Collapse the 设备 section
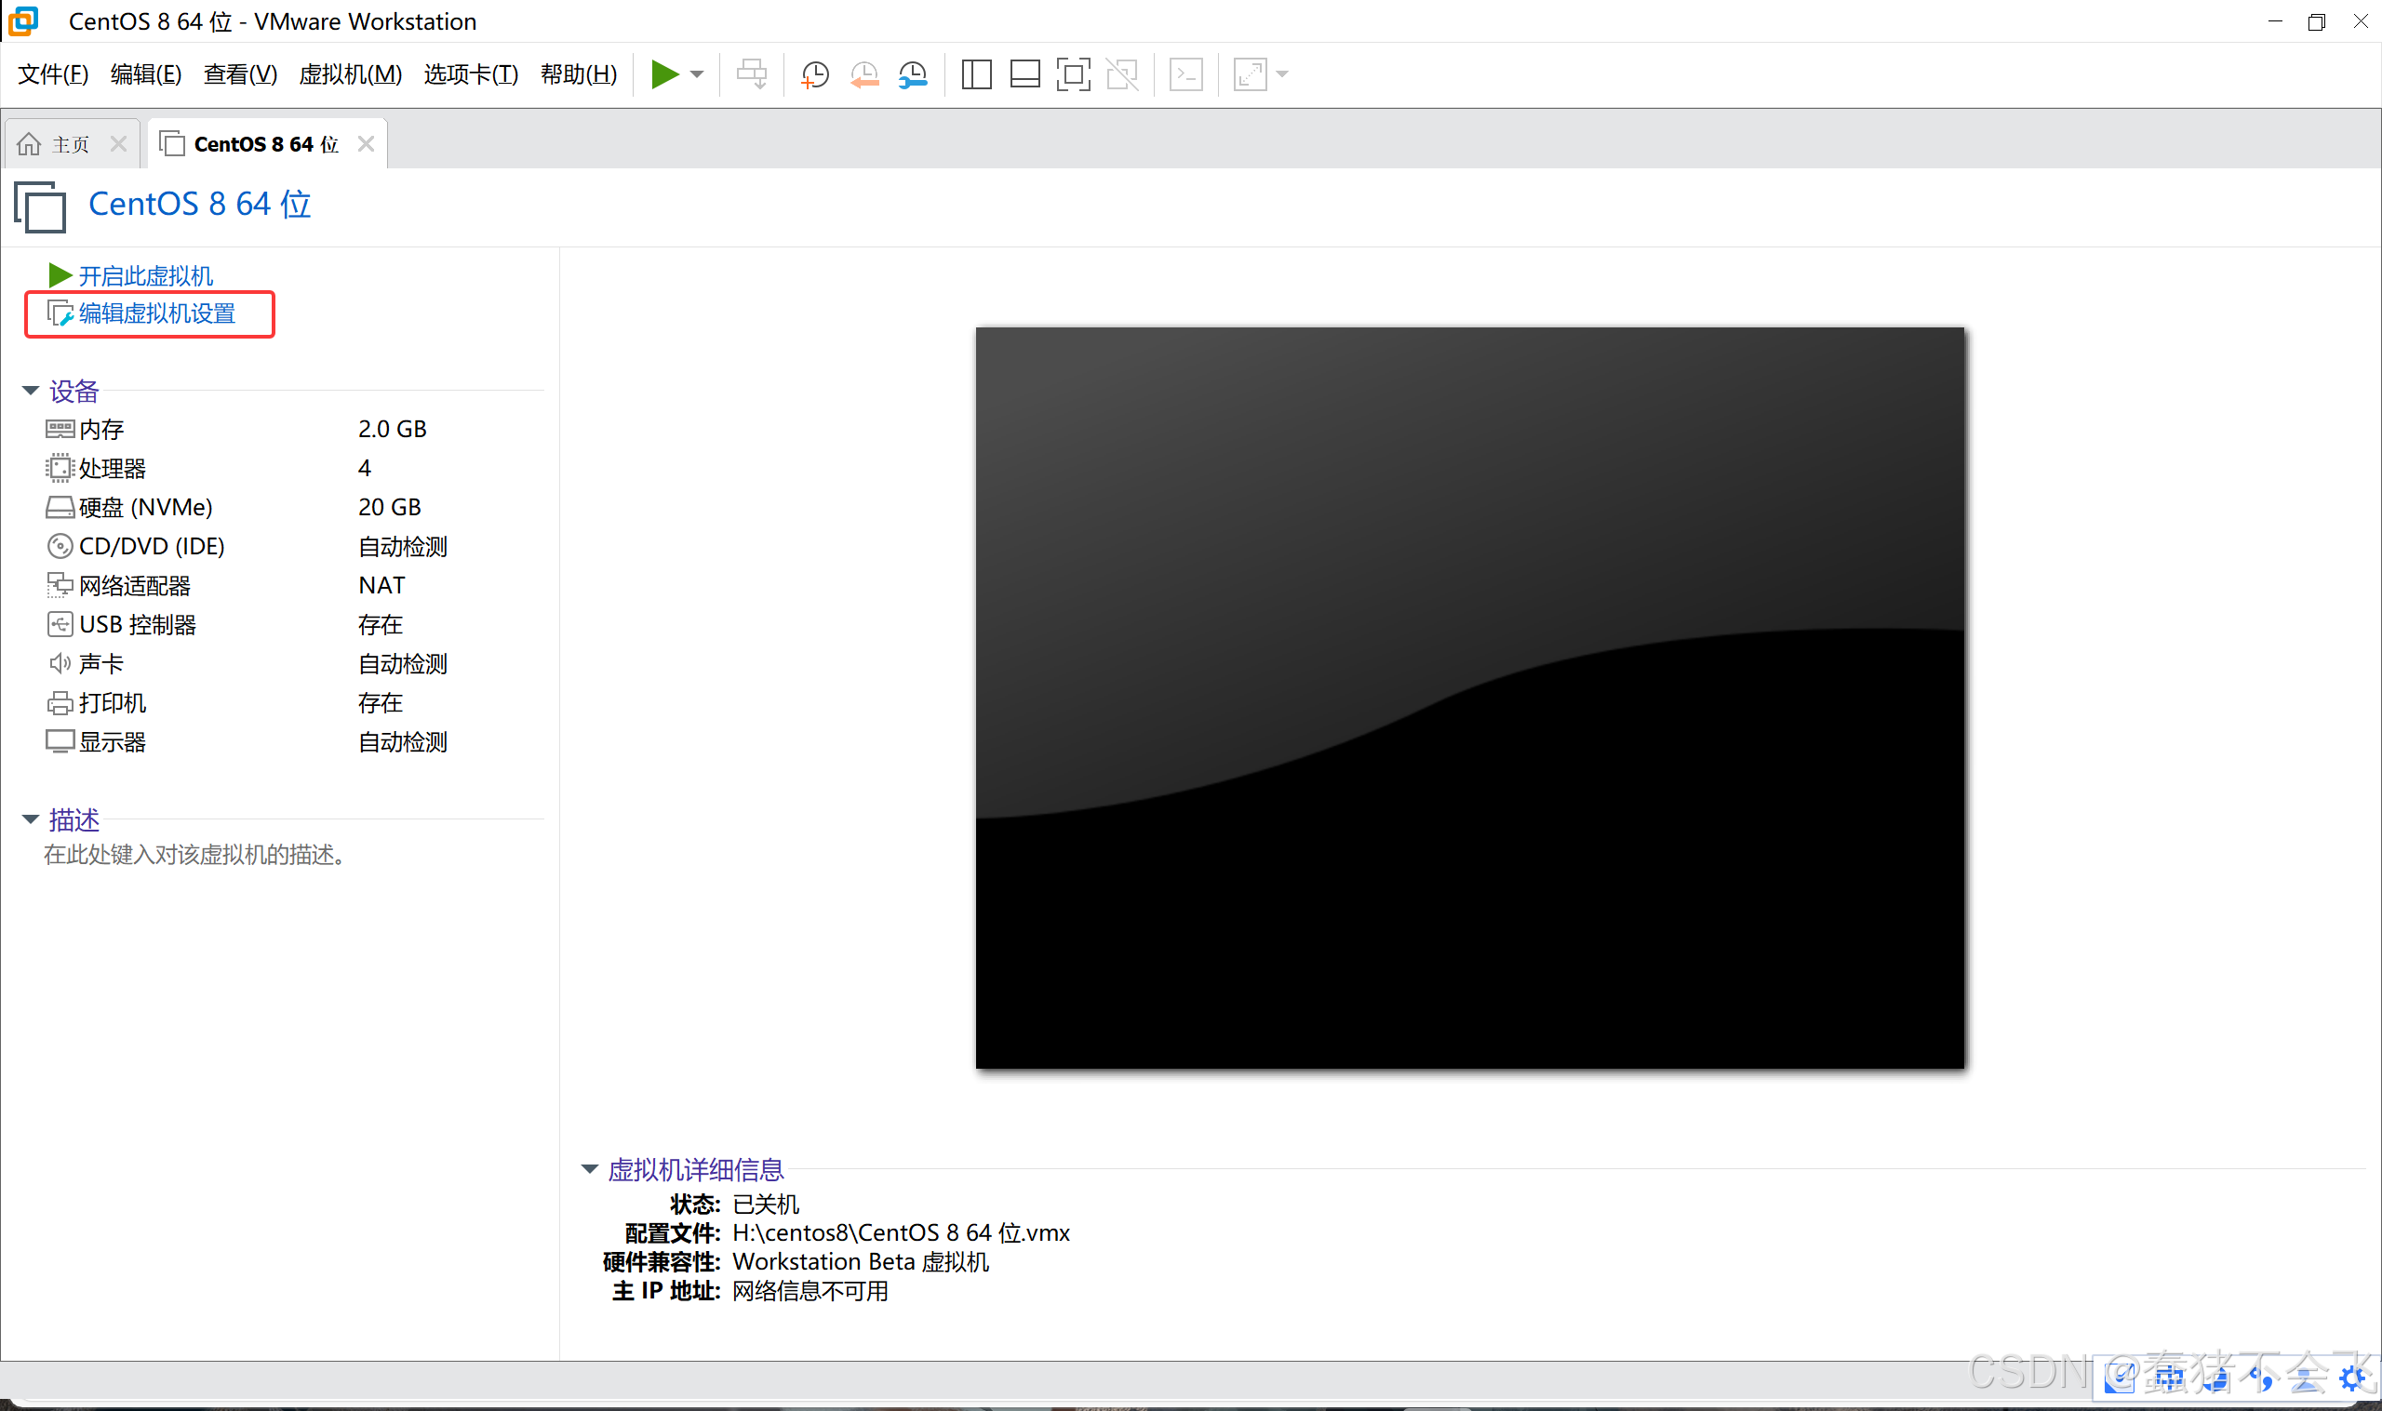 click(x=31, y=391)
